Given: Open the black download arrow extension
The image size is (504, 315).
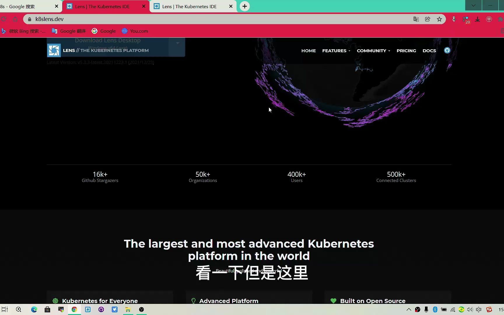Looking at the screenshot, I should pyautogui.click(x=477, y=19).
